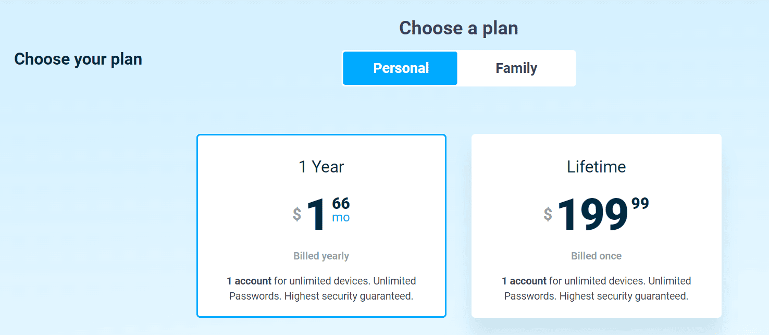
Task: Select the 1 Year plan card
Action: [321, 226]
